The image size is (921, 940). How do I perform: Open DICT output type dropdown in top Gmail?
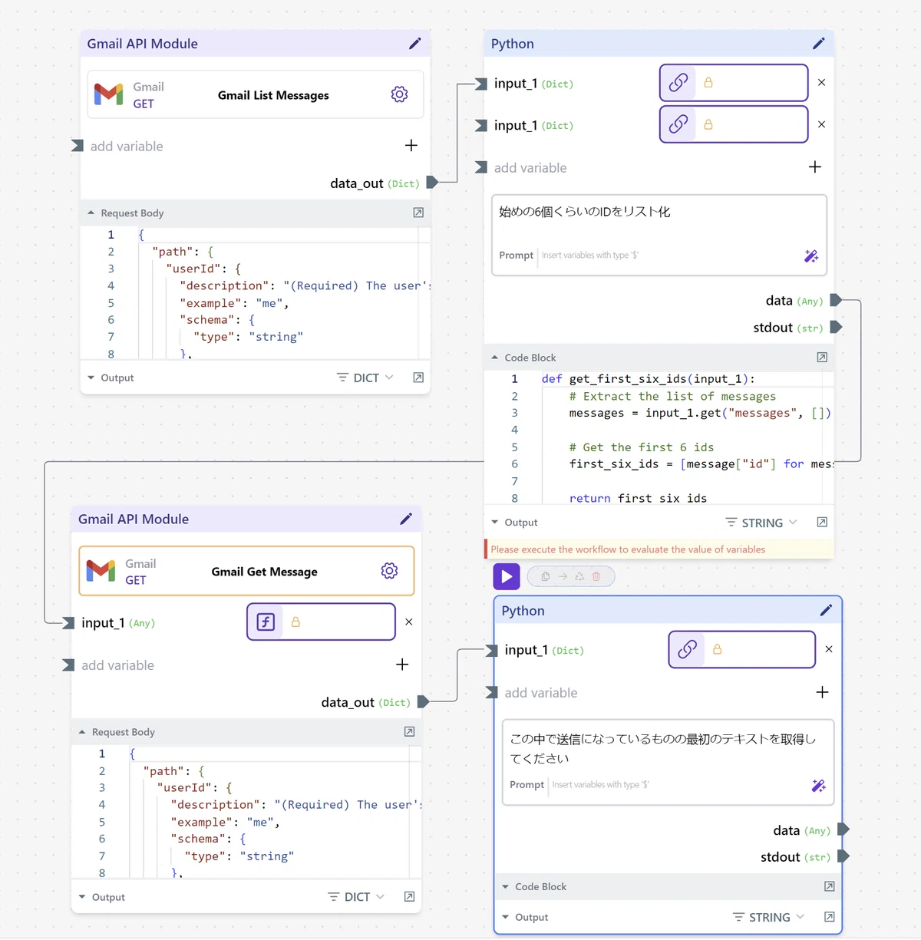click(365, 378)
